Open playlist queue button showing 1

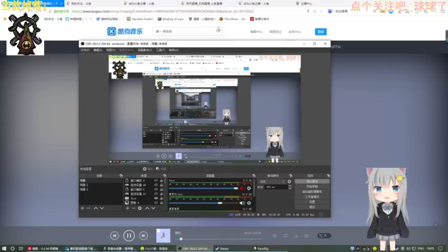pos(324,236)
